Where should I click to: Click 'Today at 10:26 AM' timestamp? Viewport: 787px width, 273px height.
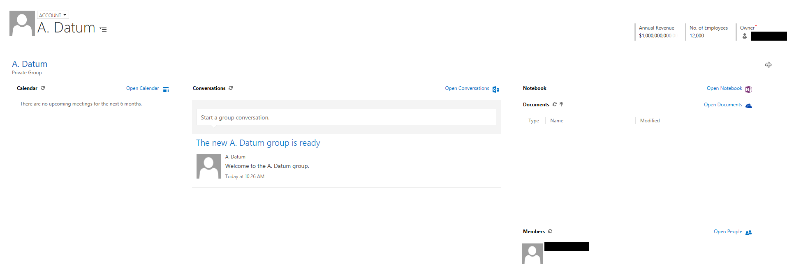click(245, 177)
